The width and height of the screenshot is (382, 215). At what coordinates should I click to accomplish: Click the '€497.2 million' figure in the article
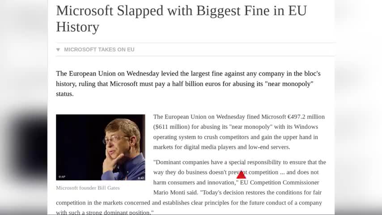click(303, 117)
